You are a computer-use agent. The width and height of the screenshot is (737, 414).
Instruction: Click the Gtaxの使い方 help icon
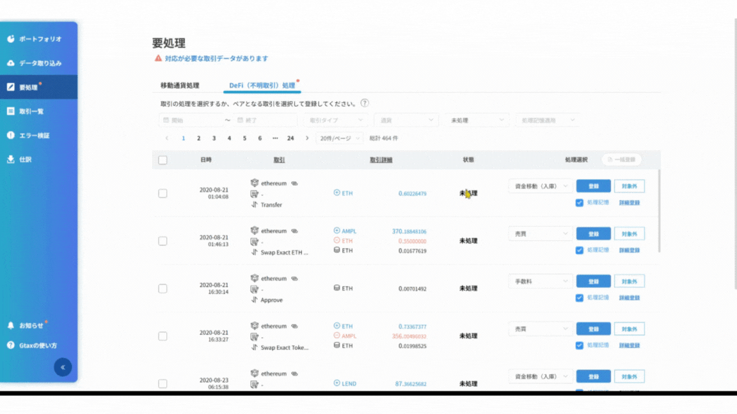coord(11,345)
